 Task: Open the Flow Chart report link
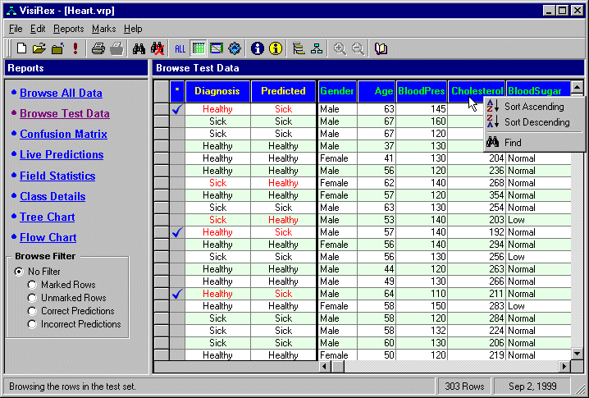[x=48, y=237]
